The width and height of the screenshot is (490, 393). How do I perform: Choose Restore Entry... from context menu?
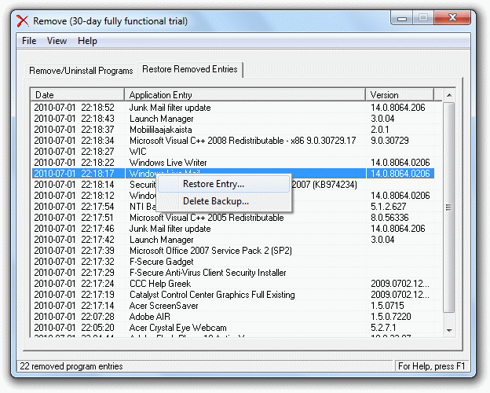224,184
